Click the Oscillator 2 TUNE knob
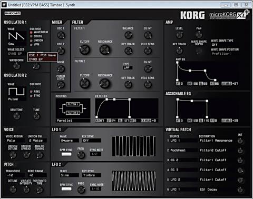253x199 pixels. coord(36,116)
